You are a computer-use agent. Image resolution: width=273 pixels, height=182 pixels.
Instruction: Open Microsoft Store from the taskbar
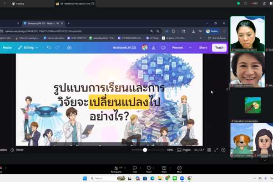pos(145,178)
